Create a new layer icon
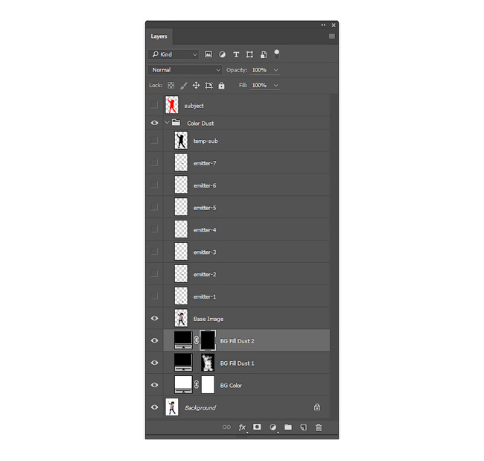 click(x=303, y=427)
